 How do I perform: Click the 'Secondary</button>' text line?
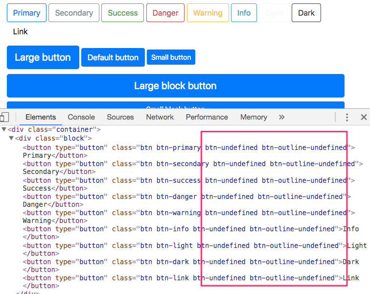point(59,171)
